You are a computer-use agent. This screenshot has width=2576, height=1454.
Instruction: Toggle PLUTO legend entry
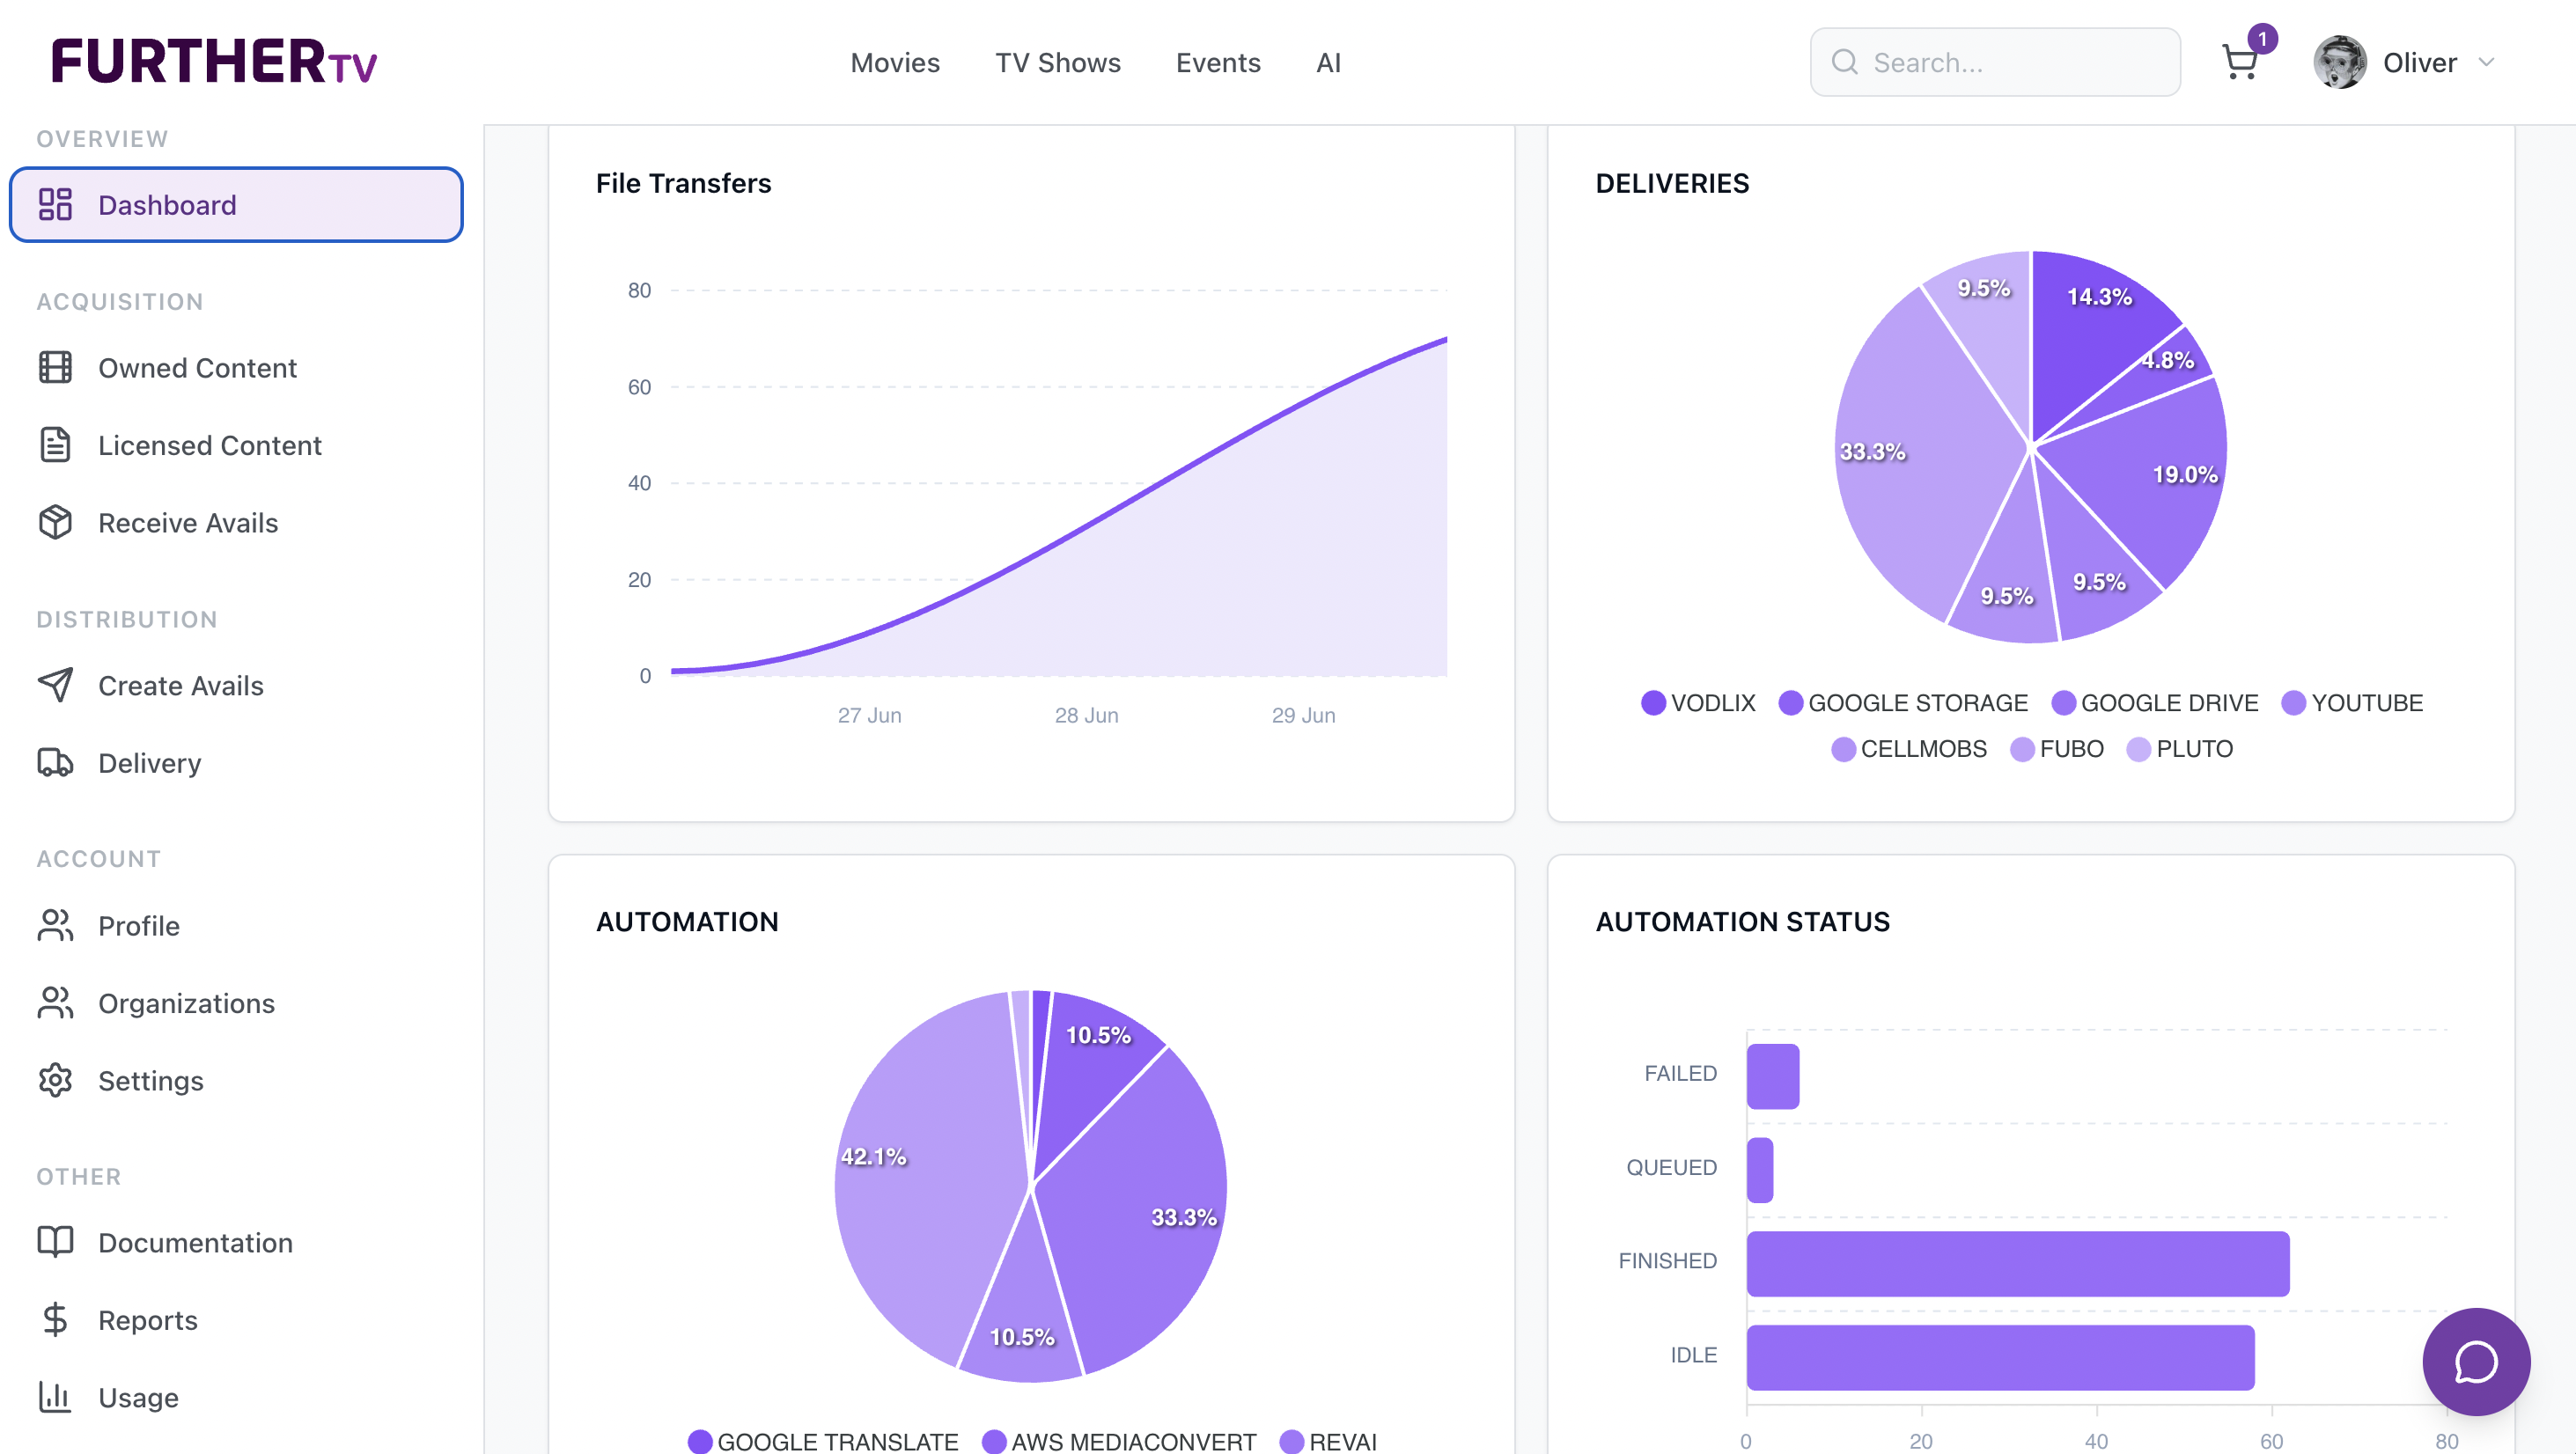2179,748
